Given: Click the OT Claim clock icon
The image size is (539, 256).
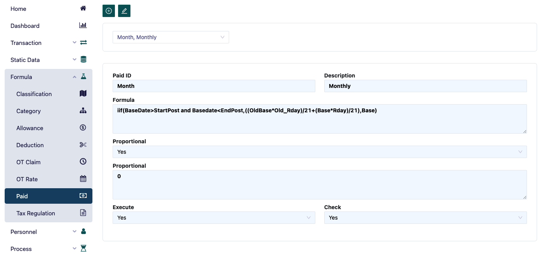Looking at the screenshot, I should (x=83, y=162).
